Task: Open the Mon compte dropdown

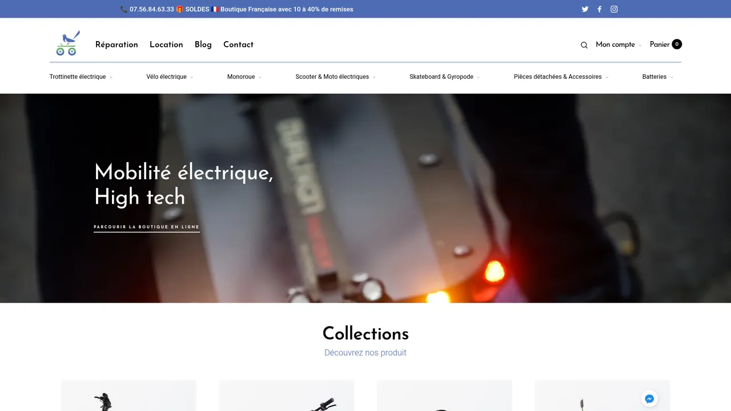Action: 618,45
